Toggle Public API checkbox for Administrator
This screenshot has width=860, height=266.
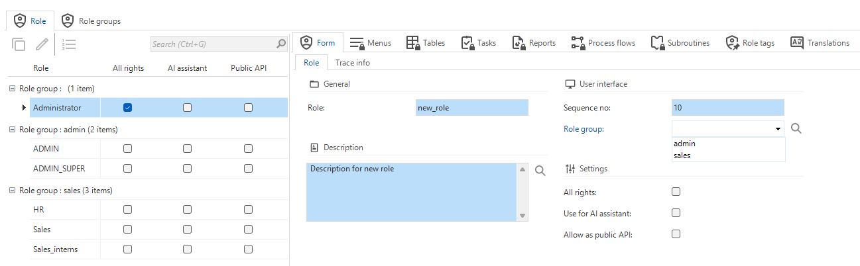click(x=248, y=108)
